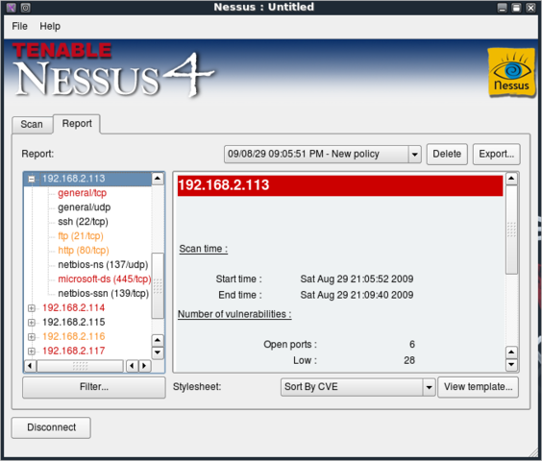Expand the 192.168.2.117 host node
The height and width of the screenshot is (461, 542).
tap(32, 352)
